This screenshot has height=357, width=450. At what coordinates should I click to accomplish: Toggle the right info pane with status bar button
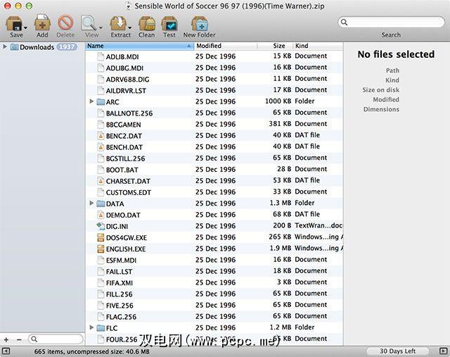(x=444, y=351)
